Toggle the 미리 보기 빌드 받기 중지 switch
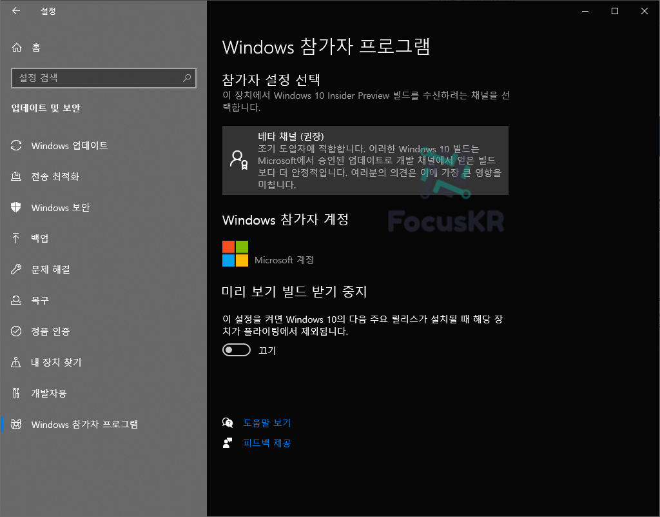 click(236, 350)
